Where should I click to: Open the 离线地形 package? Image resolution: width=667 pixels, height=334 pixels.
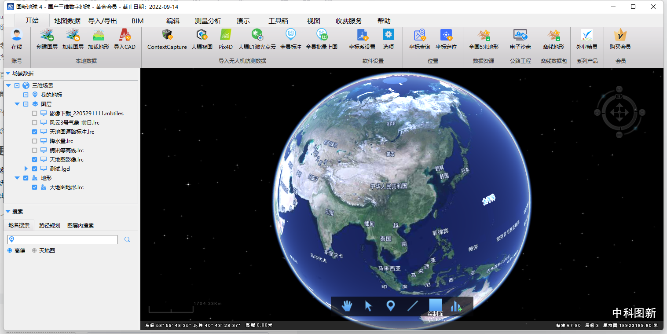[553, 35]
